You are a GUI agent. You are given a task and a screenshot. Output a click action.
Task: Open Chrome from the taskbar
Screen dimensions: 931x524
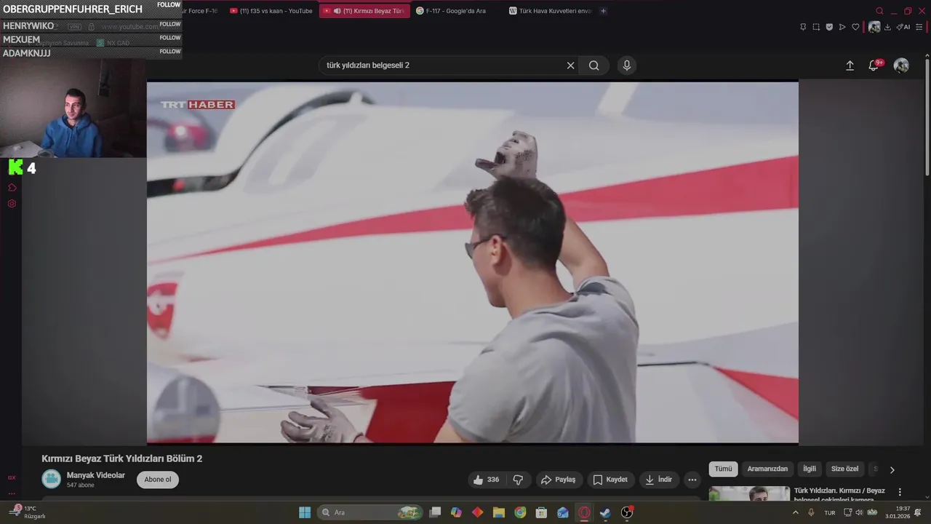(520, 512)
